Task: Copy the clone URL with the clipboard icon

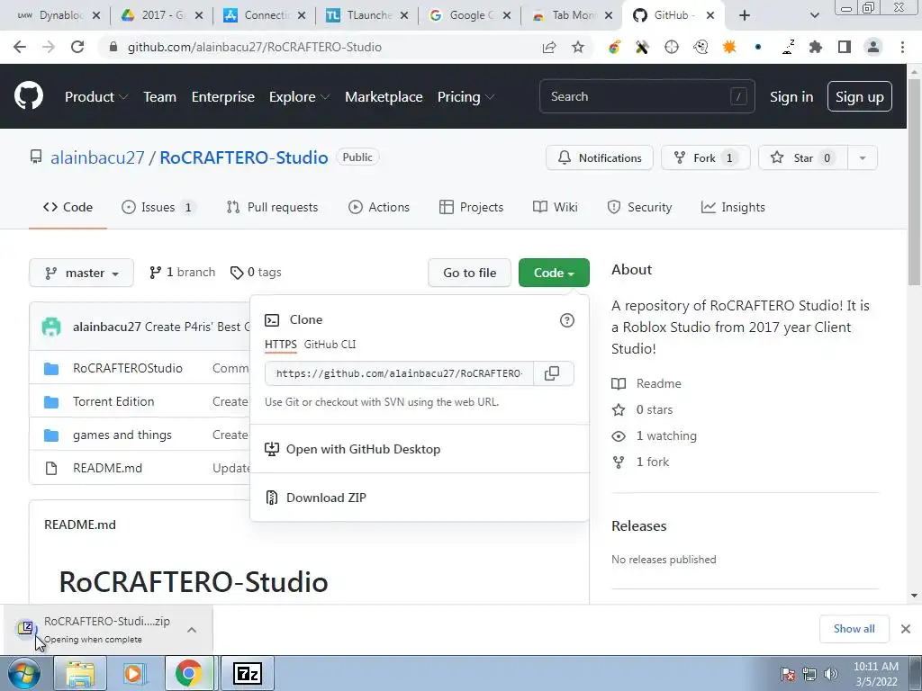Action: 552,373
